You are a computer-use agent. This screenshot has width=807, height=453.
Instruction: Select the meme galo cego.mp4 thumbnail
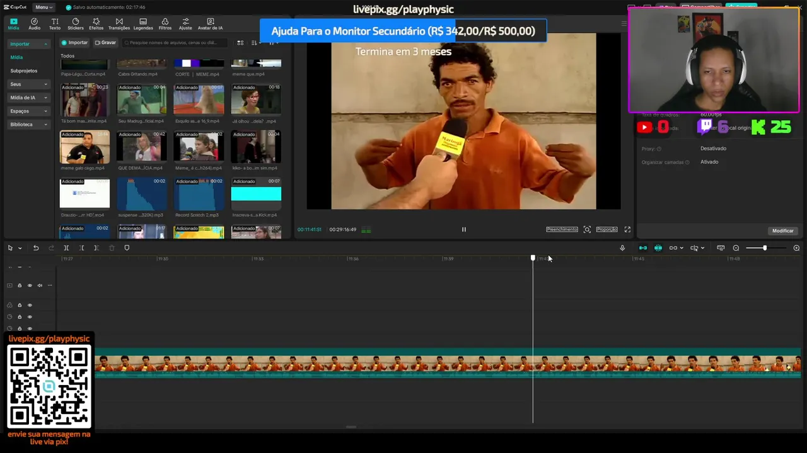tap(84, 147)
